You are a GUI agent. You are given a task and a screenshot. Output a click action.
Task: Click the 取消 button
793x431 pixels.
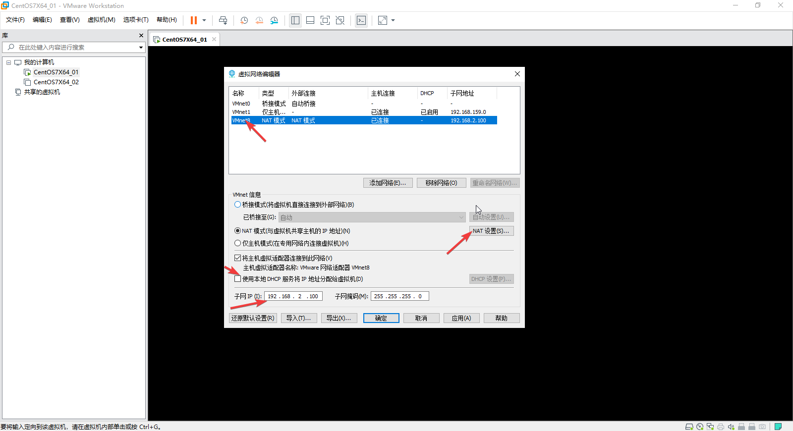pyautogui.click(x=421, y=318)
